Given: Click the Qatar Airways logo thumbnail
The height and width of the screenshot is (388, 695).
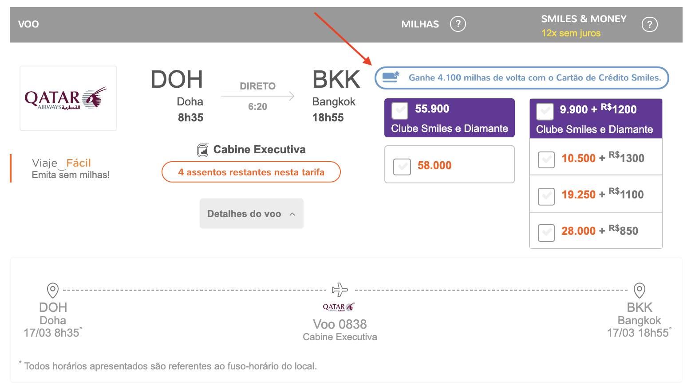Looking at the screenshot, I should [x=68, y=98].
